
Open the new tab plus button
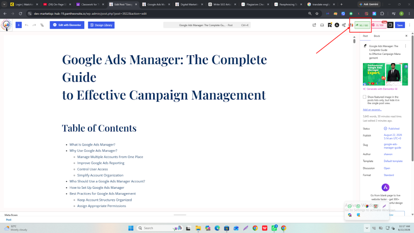coord(341,4)
